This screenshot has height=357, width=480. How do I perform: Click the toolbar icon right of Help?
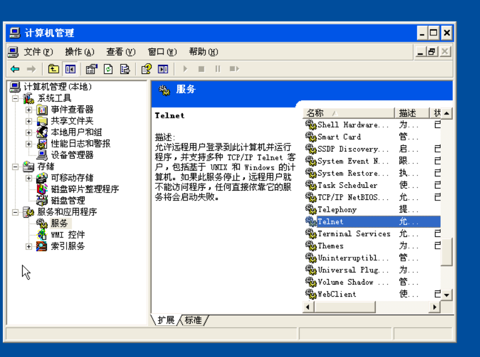(x=163, y=69)
